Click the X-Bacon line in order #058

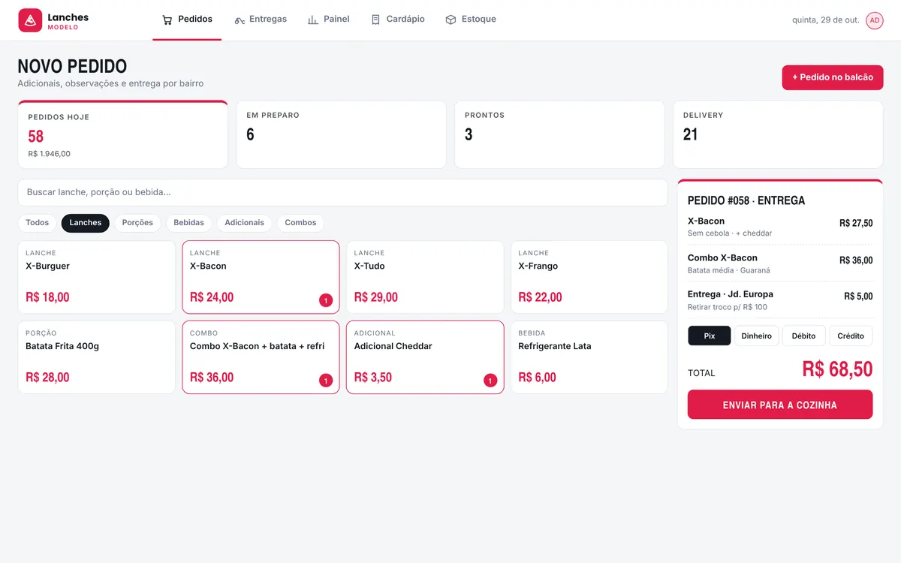[x=780, y=227]
